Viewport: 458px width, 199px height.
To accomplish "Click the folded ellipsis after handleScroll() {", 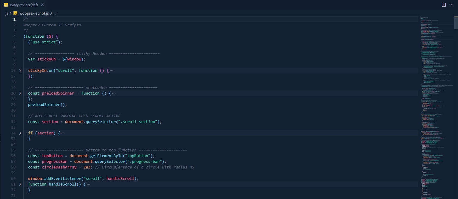I will coord(88,184).
